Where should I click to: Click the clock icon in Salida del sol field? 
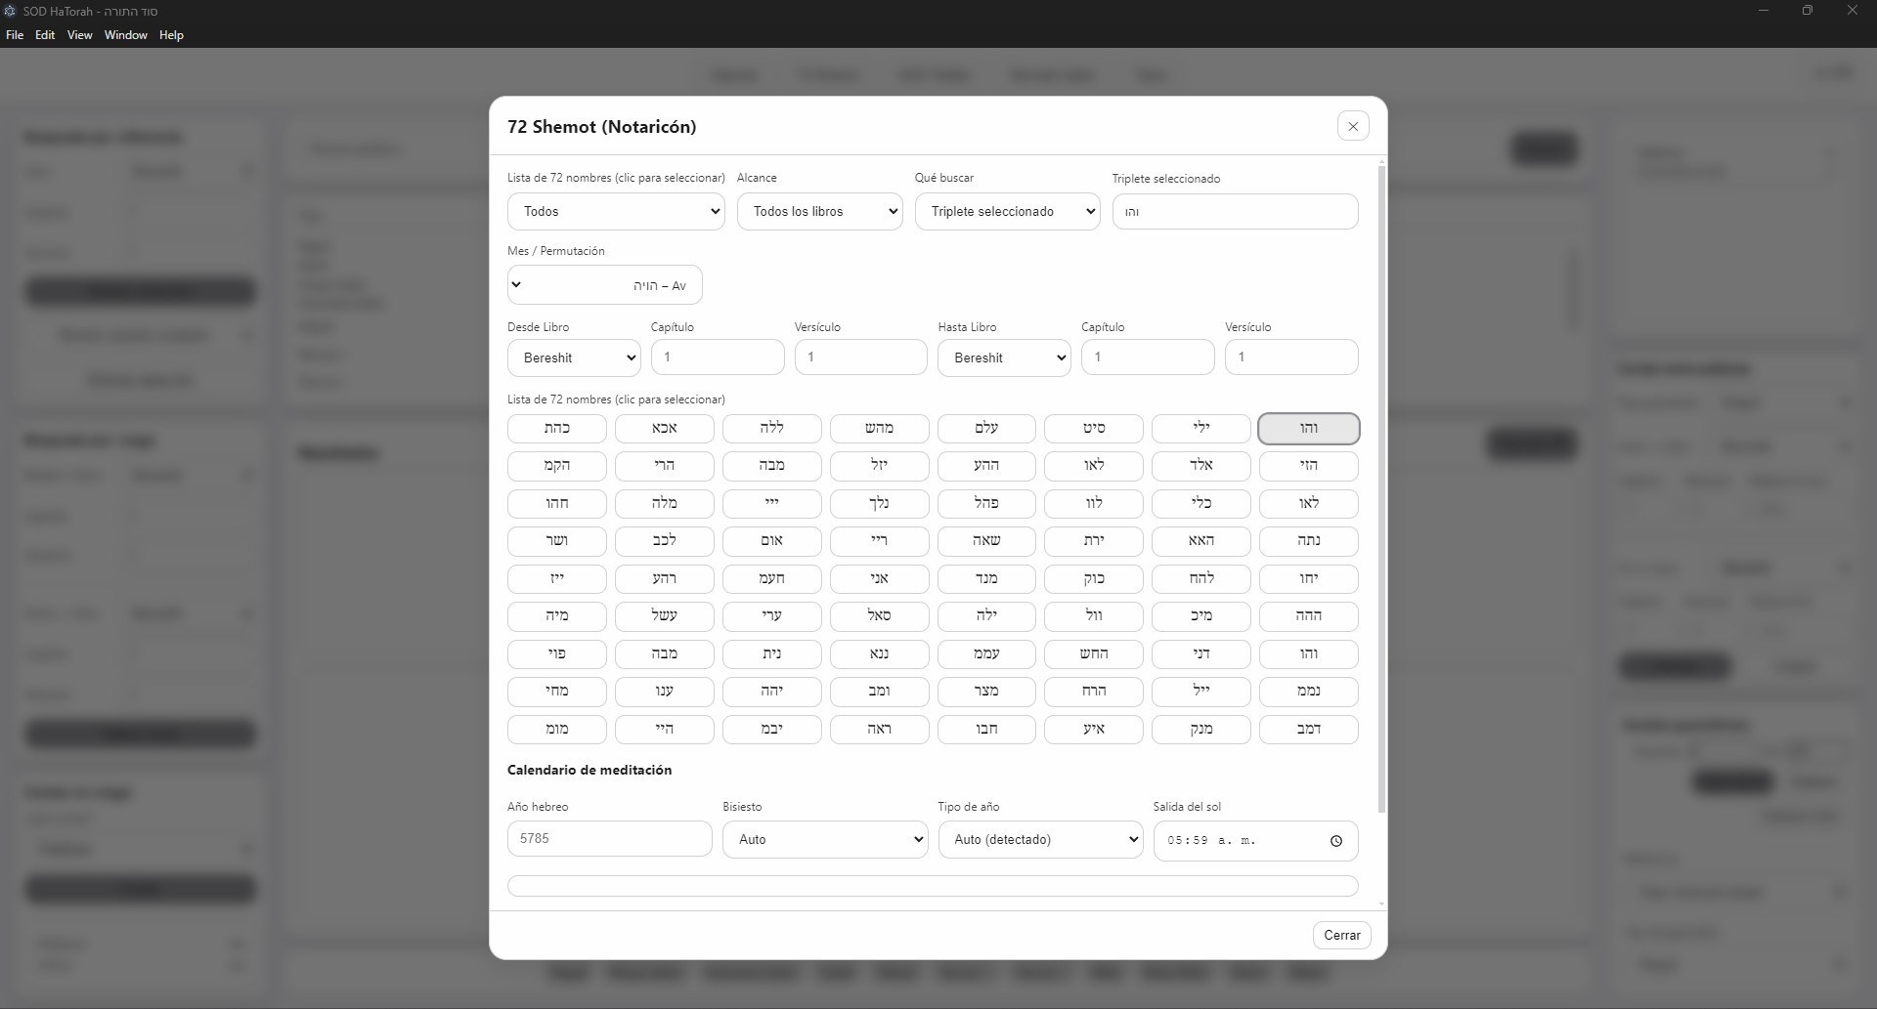pos(1336,840)
